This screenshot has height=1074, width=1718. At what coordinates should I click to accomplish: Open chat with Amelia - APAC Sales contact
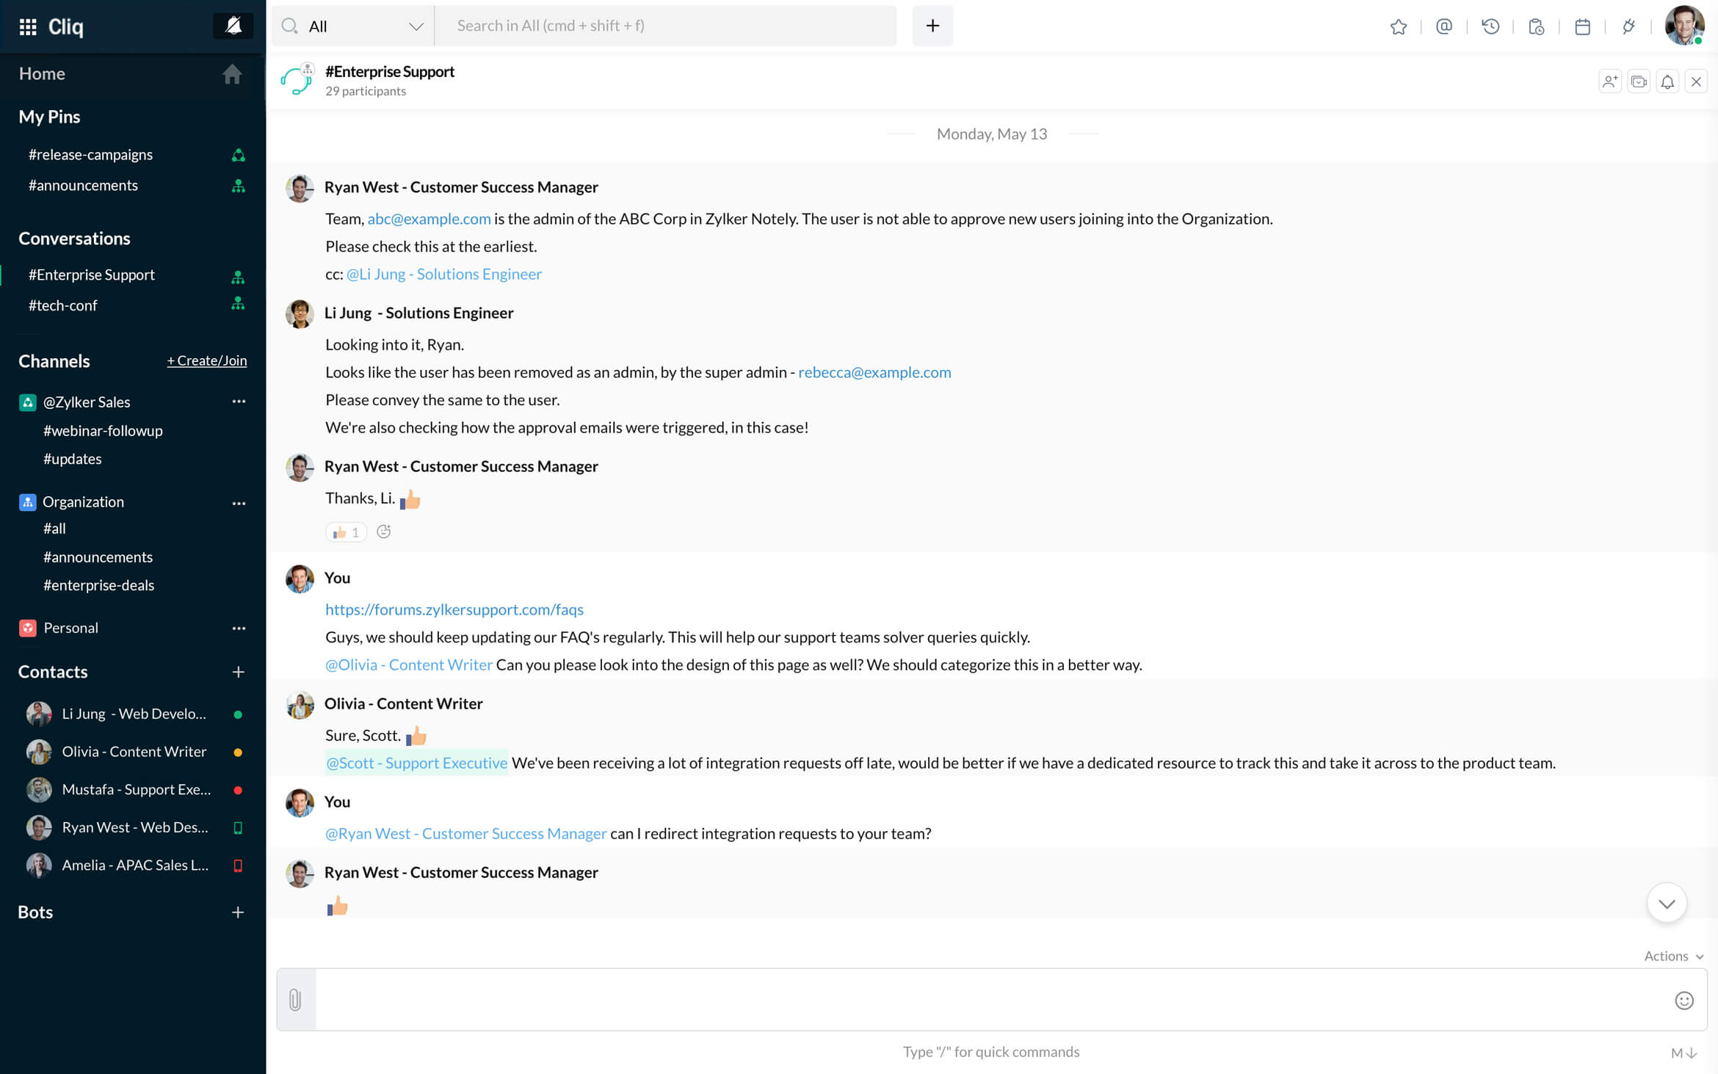point(132,866)
